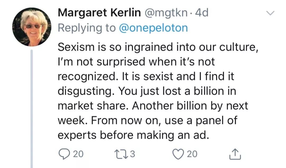Screen dimensions: 286x168
Task: Open Margaret Kerlin's profile picture
Action: 32,27
